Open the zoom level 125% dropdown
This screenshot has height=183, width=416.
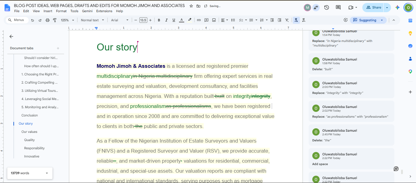pyautogui.click(x=67, y=20)
